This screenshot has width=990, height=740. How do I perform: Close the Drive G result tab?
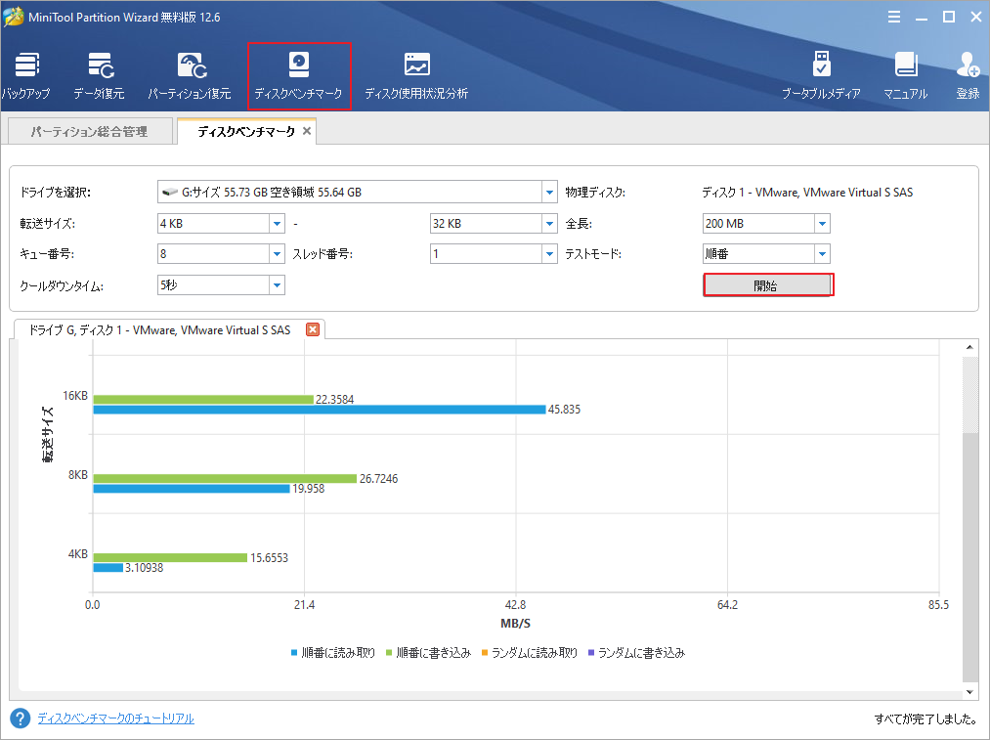(x=313, y=329)
